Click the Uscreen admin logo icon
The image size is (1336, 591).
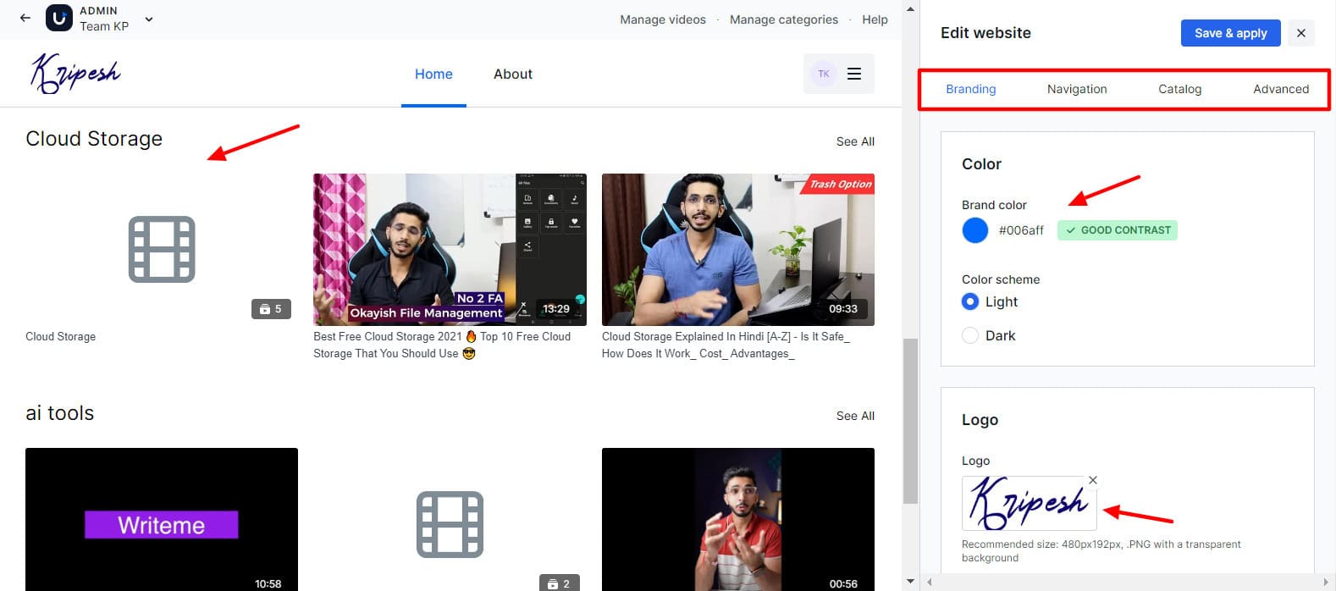click(x=58, y=18)
